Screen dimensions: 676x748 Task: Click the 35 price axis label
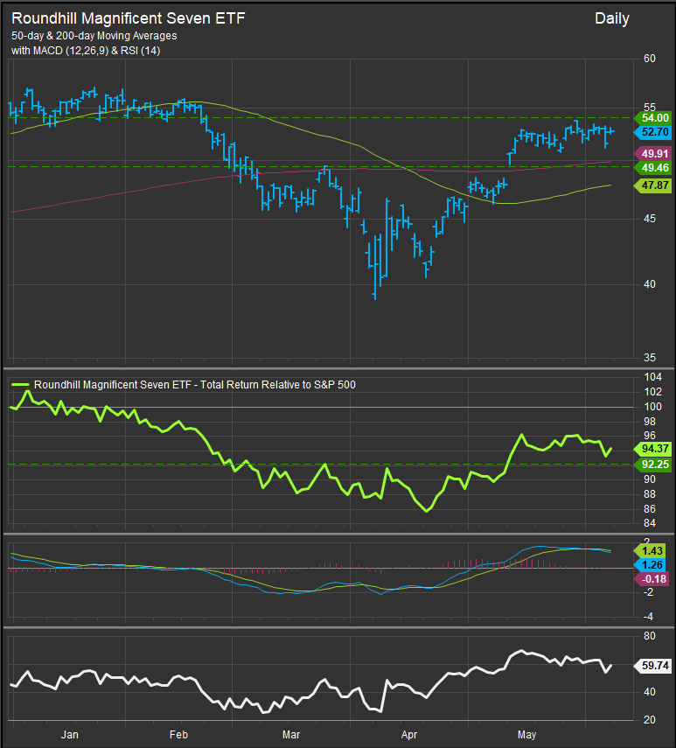(649, 358)
